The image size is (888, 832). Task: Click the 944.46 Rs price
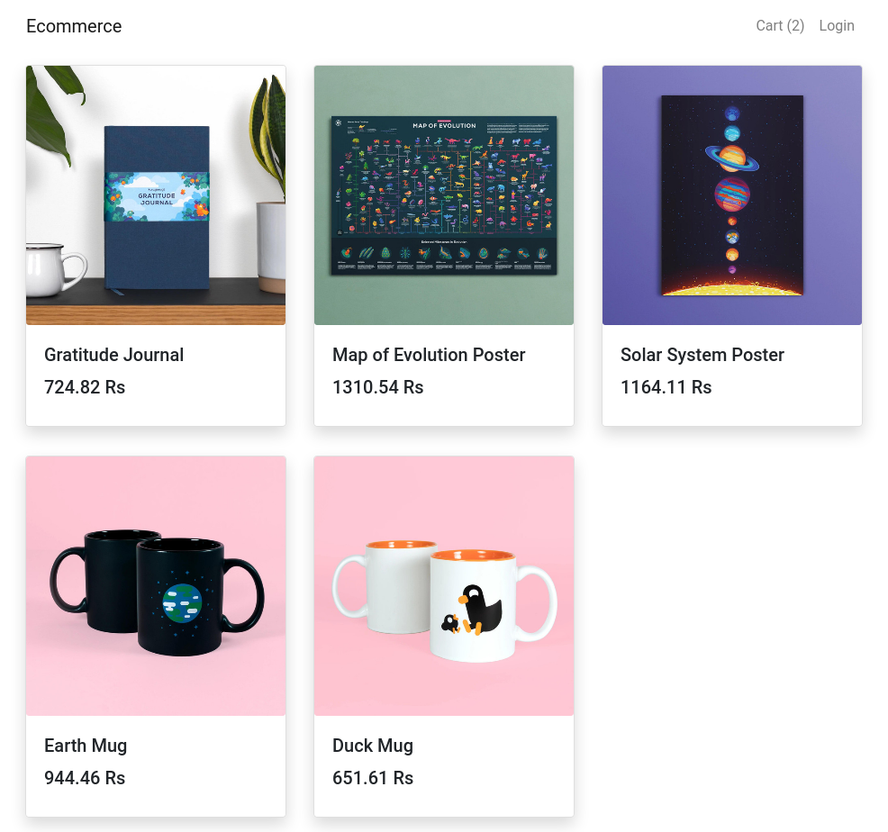click(85, 778)
